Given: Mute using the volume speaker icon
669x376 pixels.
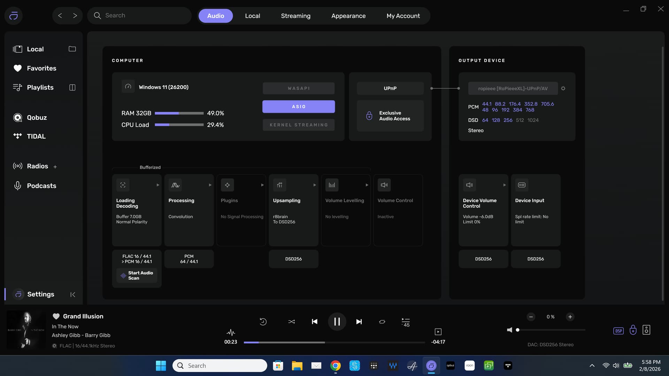Looking at the screenshot, I should pos(509,330).
